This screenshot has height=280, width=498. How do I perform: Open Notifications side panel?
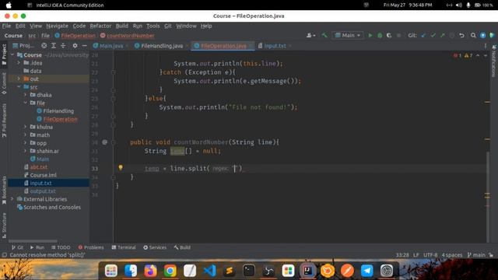[494, 61]
